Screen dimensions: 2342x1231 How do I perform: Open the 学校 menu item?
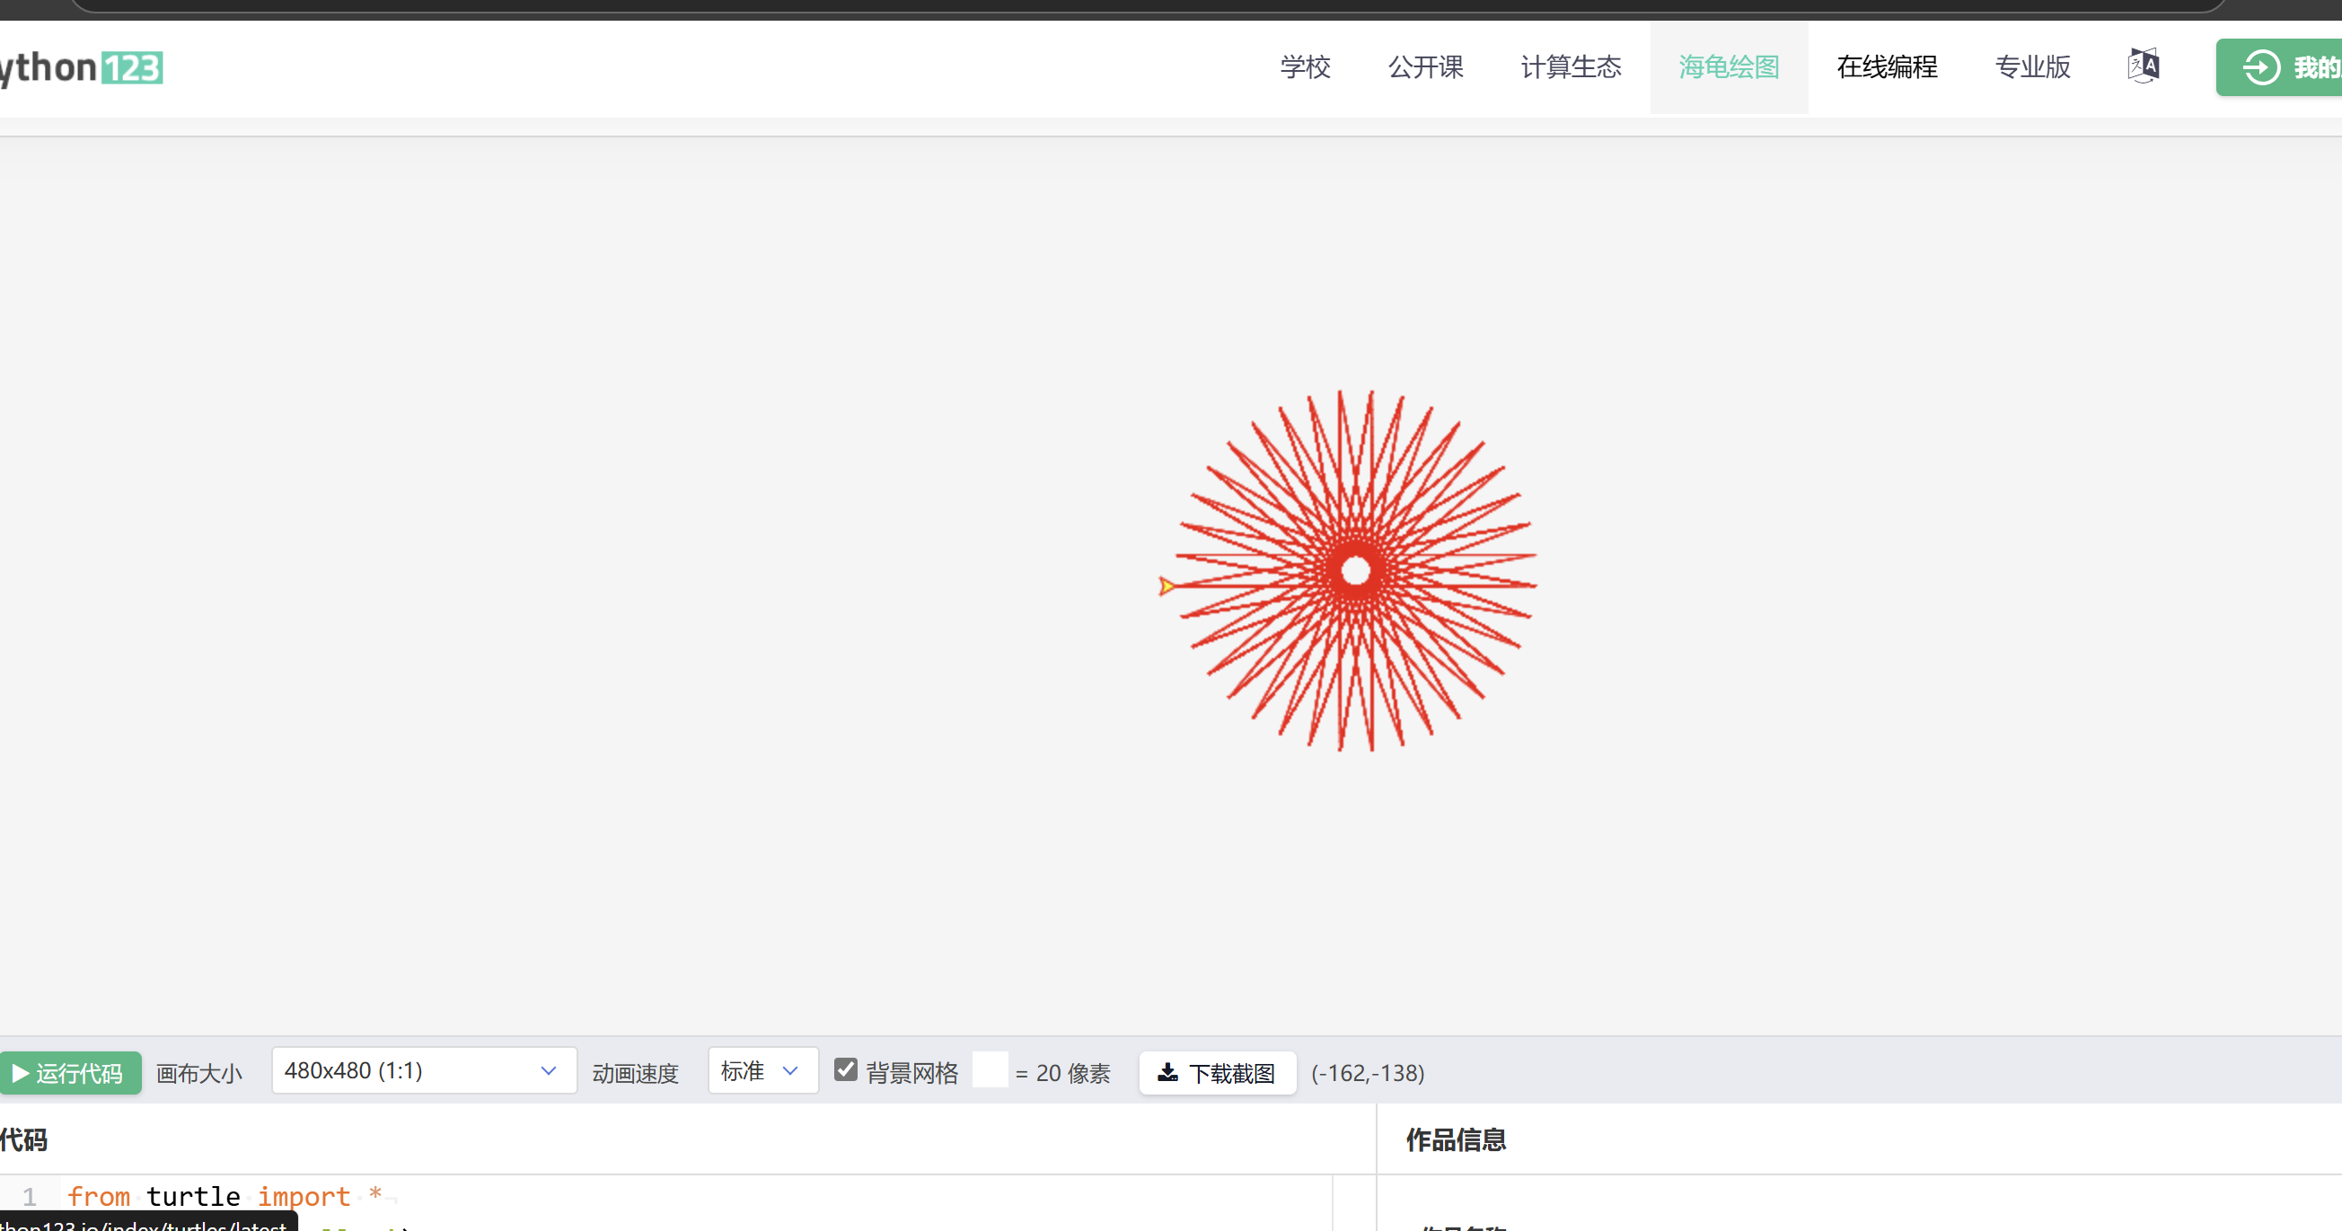click(1305, 67)
